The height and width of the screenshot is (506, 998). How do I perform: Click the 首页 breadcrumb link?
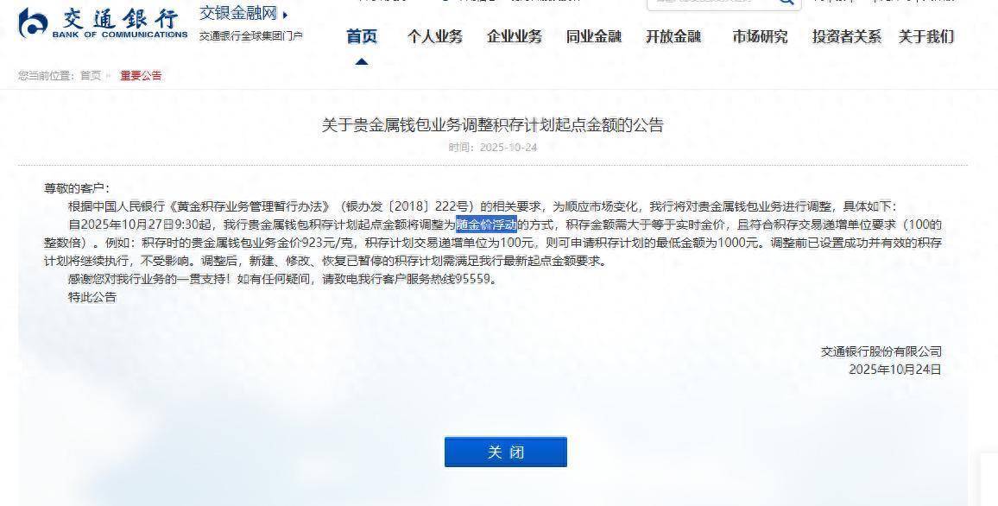click(x=91, y=76)
